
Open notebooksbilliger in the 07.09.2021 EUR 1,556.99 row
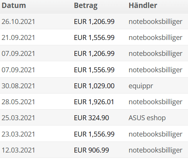click(155, 70)
